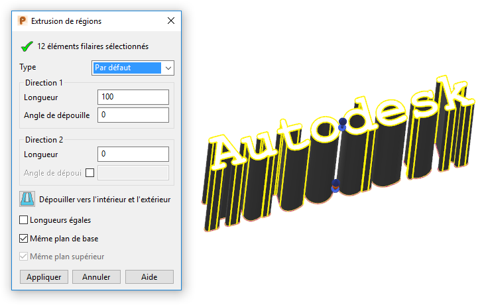The width and height of the screenshot is (482, 305).
Task: Toggle the draft inward and outward icon button
Action: (x=27, y=199)
